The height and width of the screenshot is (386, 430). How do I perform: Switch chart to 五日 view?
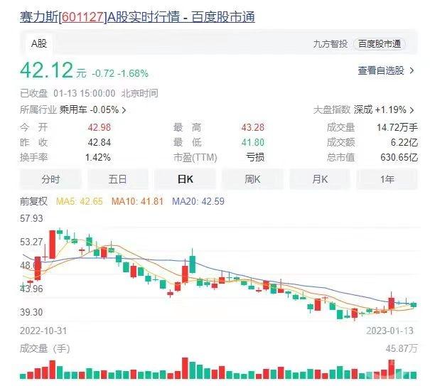(118, 179)
